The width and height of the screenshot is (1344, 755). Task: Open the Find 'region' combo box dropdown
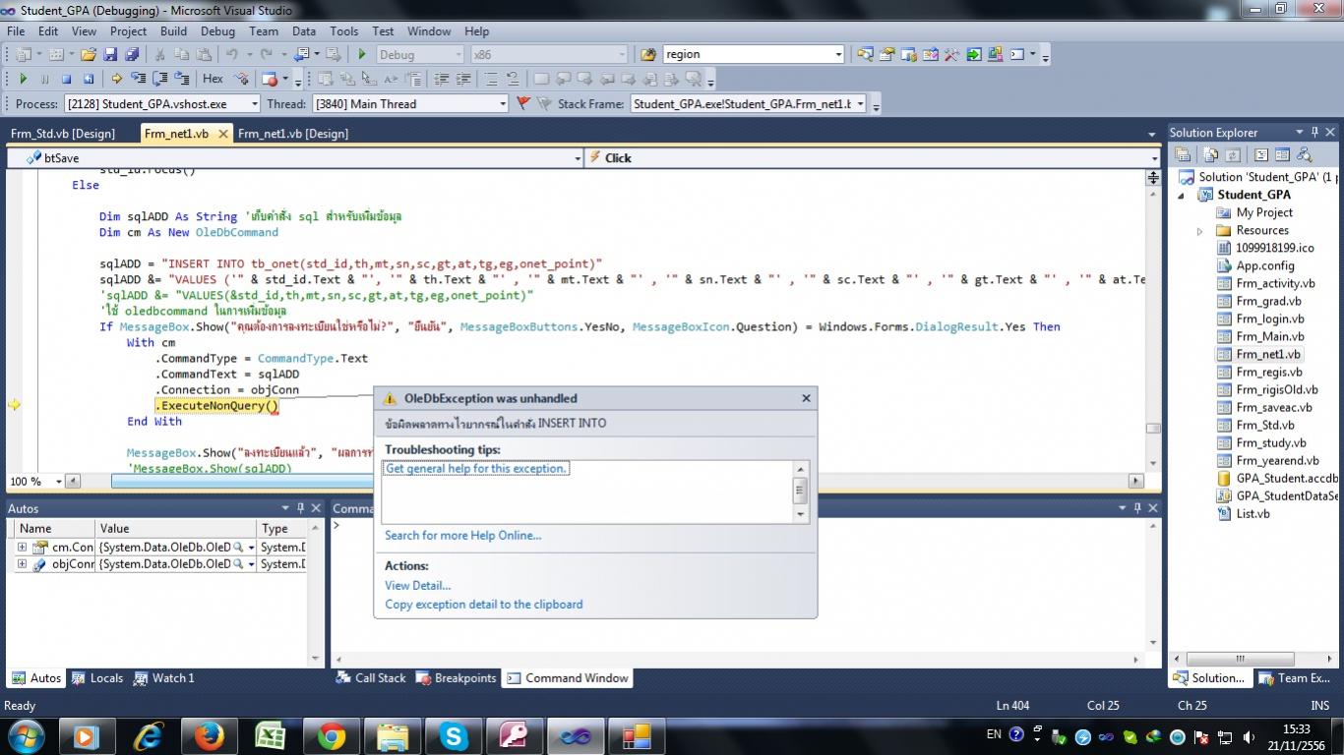point(838,55)
